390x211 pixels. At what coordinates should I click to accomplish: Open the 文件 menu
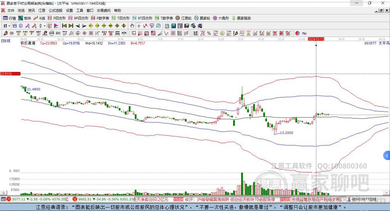pyautogui.click(x=11, y=10)
